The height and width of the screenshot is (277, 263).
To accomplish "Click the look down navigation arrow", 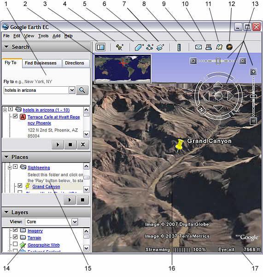I will [218, 107].
